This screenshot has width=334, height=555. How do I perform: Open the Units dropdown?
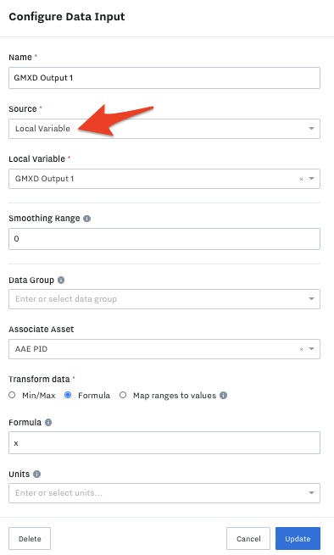point(164,493)
